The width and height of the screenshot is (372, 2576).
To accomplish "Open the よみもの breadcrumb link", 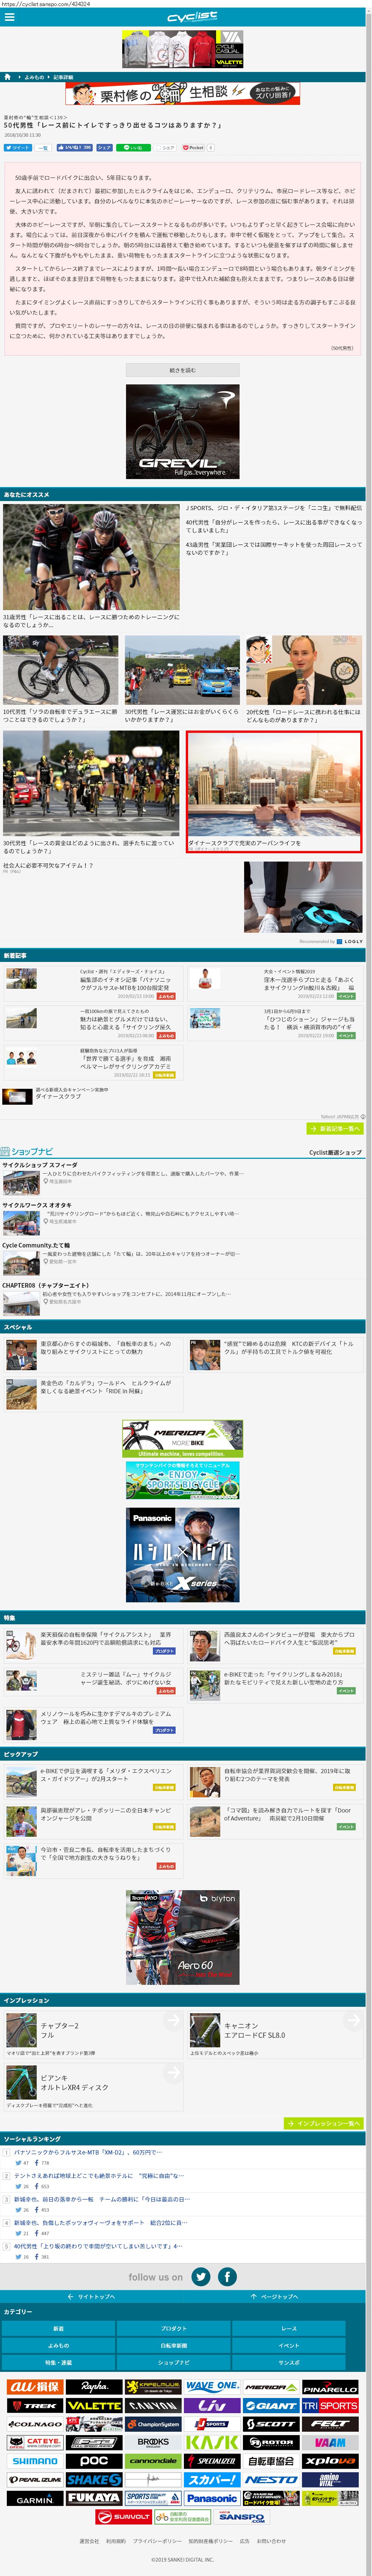I will click(x=34, y=77).
